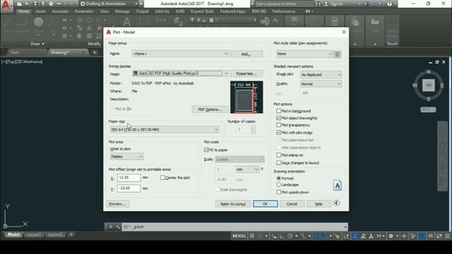Click the ViewCube TOP face

(x=429, y=85)
